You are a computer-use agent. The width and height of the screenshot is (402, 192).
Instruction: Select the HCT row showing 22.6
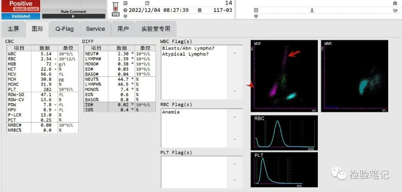click(x=42, y=69)
